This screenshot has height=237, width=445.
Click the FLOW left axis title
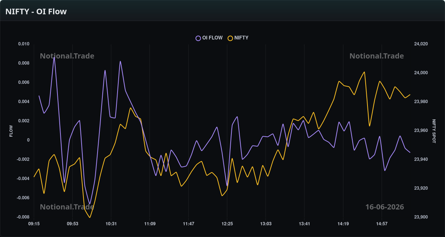(x=11, y=131)
